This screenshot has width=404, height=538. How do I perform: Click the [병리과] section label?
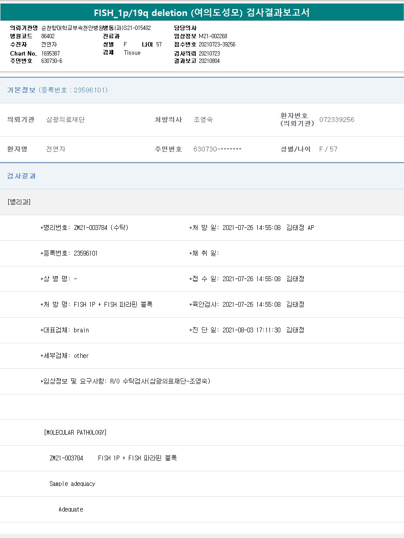tap(19, 202)
